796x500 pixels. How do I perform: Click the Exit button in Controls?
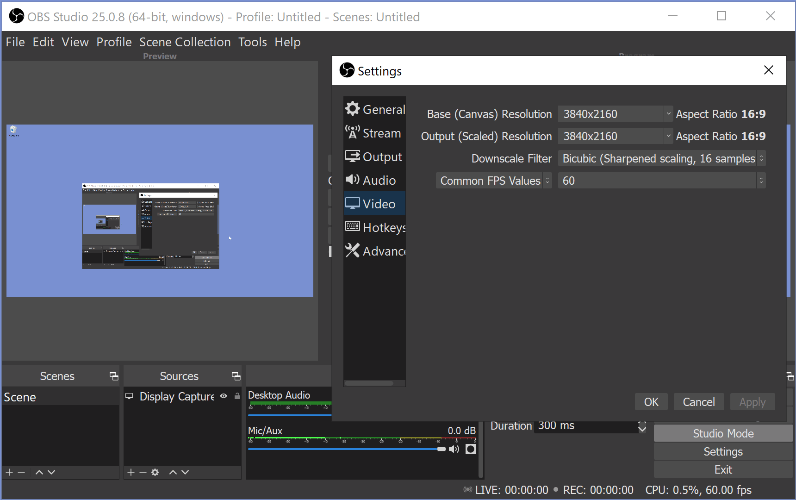pos(723,469)
